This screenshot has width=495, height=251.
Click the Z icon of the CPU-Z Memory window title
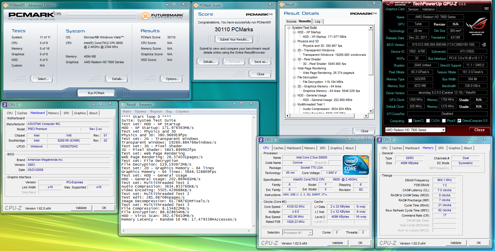(380, 140)
